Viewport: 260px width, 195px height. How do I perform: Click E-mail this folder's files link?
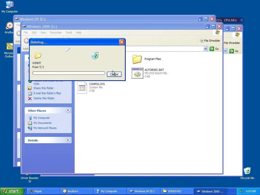47,93
